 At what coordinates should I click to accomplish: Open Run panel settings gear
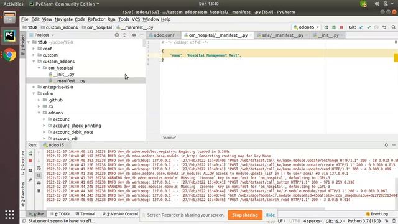386,145
